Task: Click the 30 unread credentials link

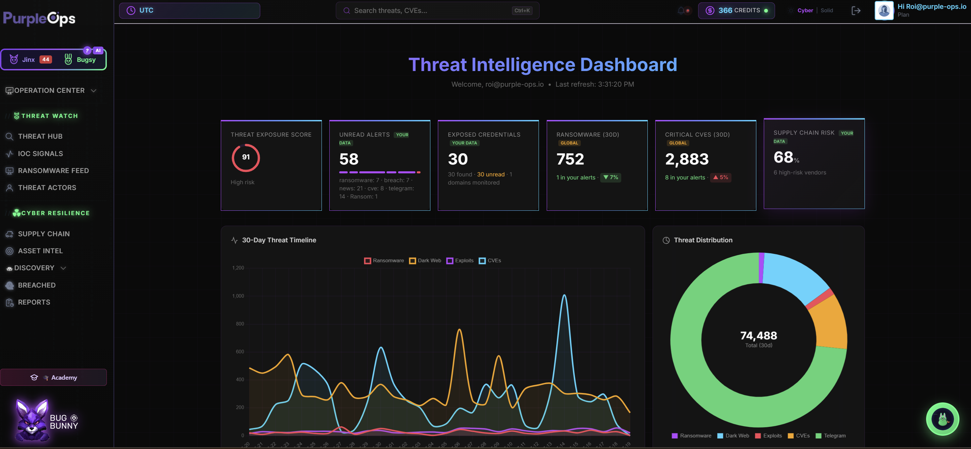Action: (491, 174)
